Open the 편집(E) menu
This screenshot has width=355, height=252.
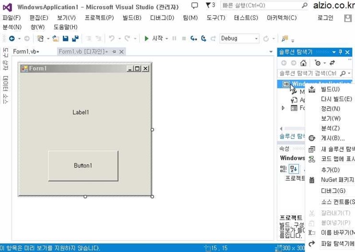(39, 18)
